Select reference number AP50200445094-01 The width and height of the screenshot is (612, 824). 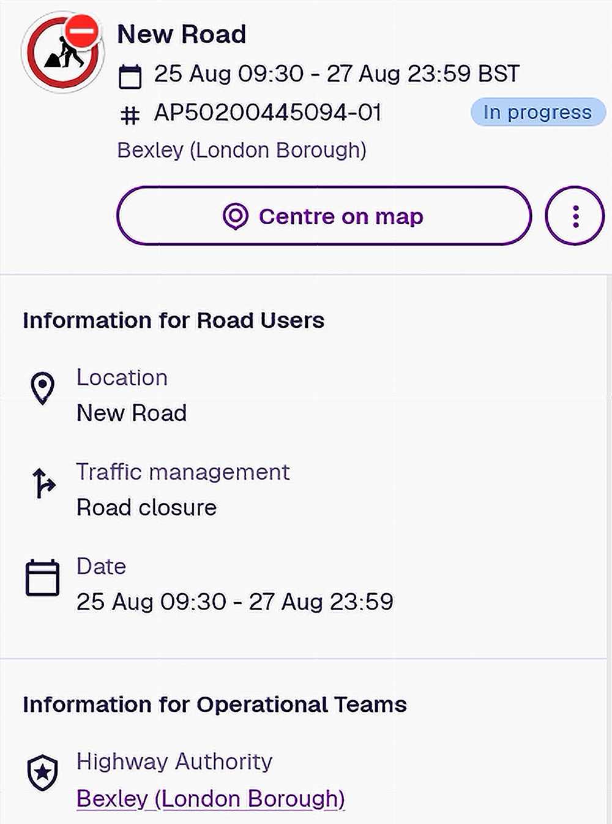coord(268,113)
